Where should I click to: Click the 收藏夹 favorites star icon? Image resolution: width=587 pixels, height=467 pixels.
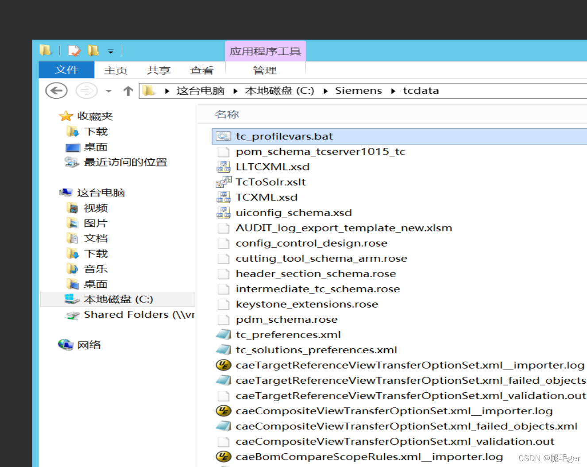(66, 116)
